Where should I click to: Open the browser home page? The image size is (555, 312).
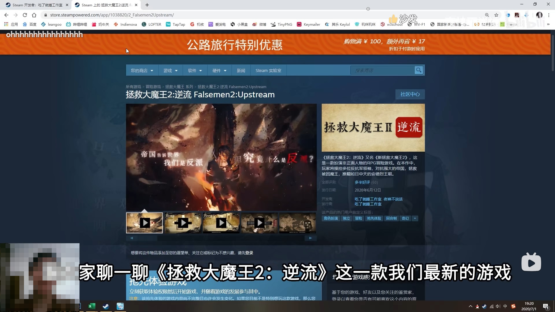34,15
